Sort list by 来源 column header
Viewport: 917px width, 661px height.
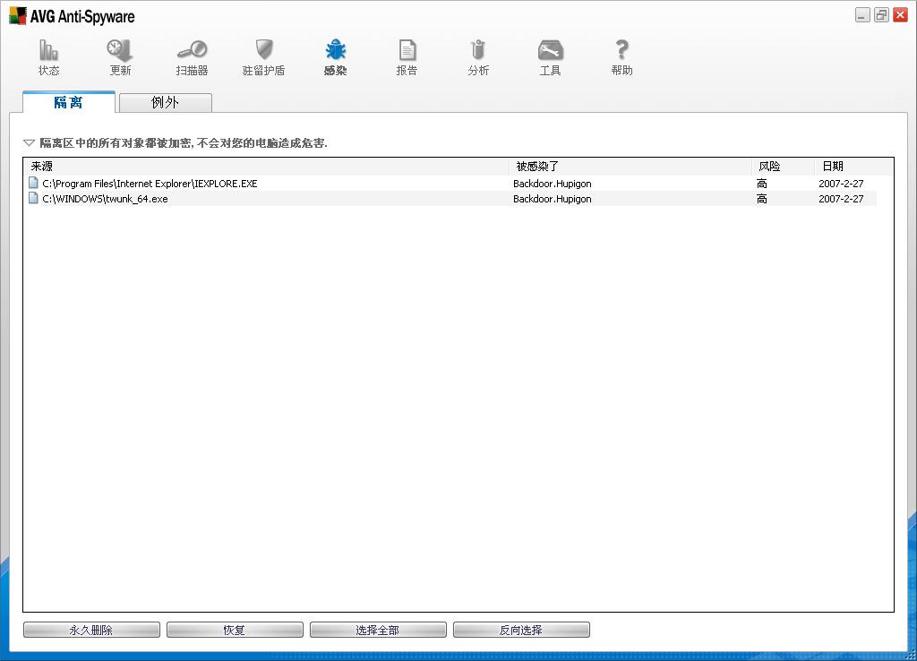[266, 166]
